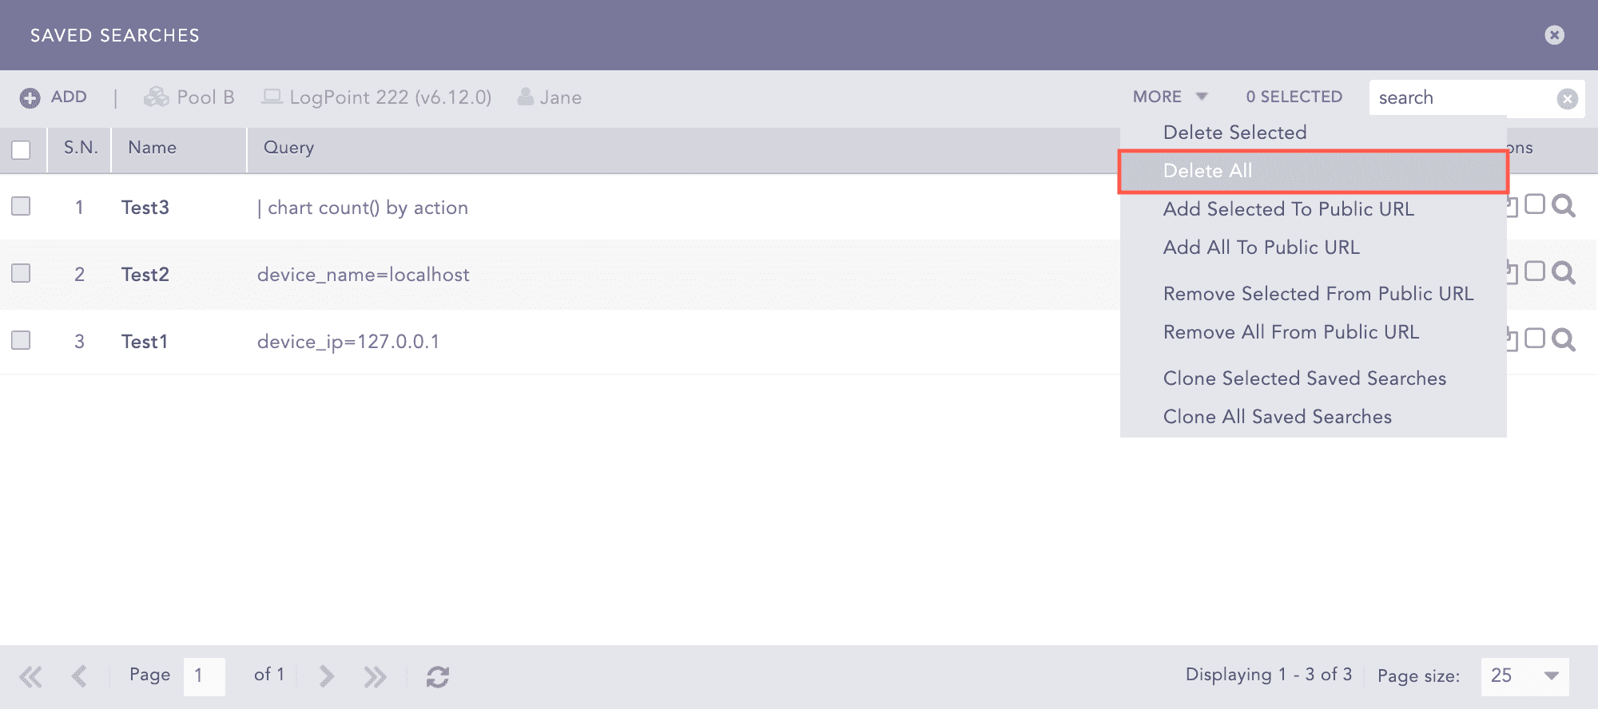Screen dimensions: 1598x709
Task: Tick the checkbox for Test2 row
Action: (x=21, y=273)
